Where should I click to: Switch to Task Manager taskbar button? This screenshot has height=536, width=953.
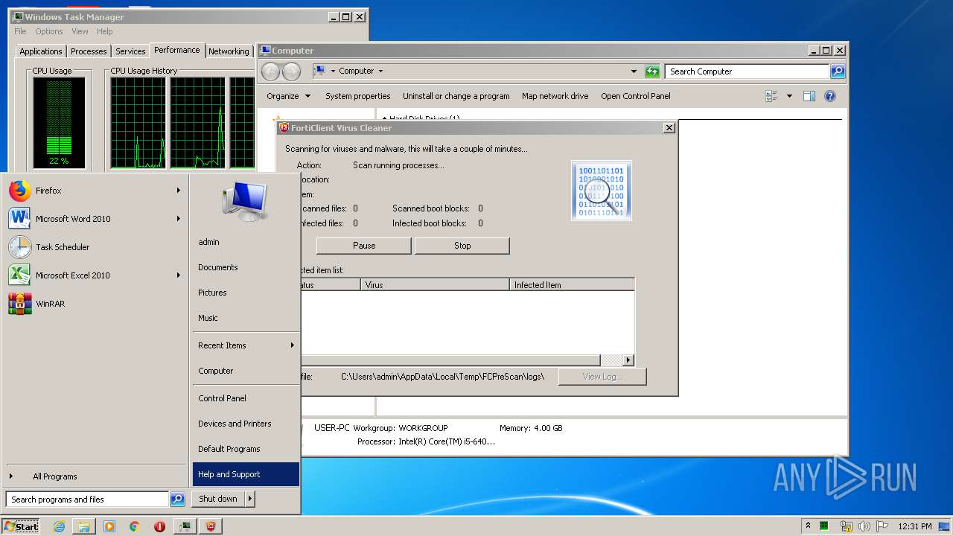185,526
